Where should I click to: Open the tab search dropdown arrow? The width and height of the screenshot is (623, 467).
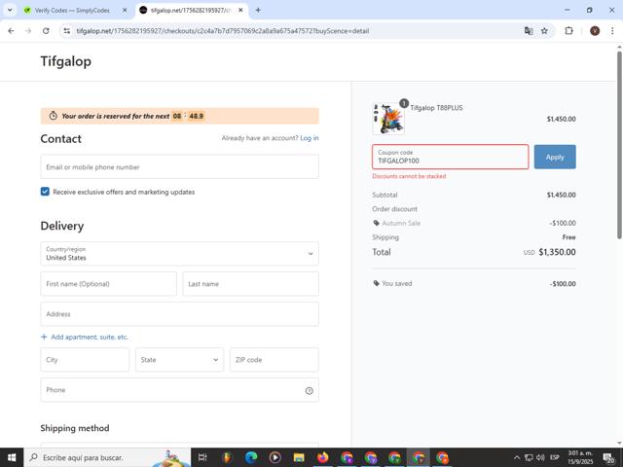(10, 11)
